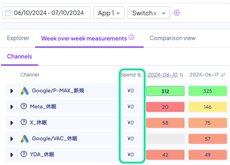
Task: Open the Comparison view tab
Action: pyautogui.click(x=172, y=38)
